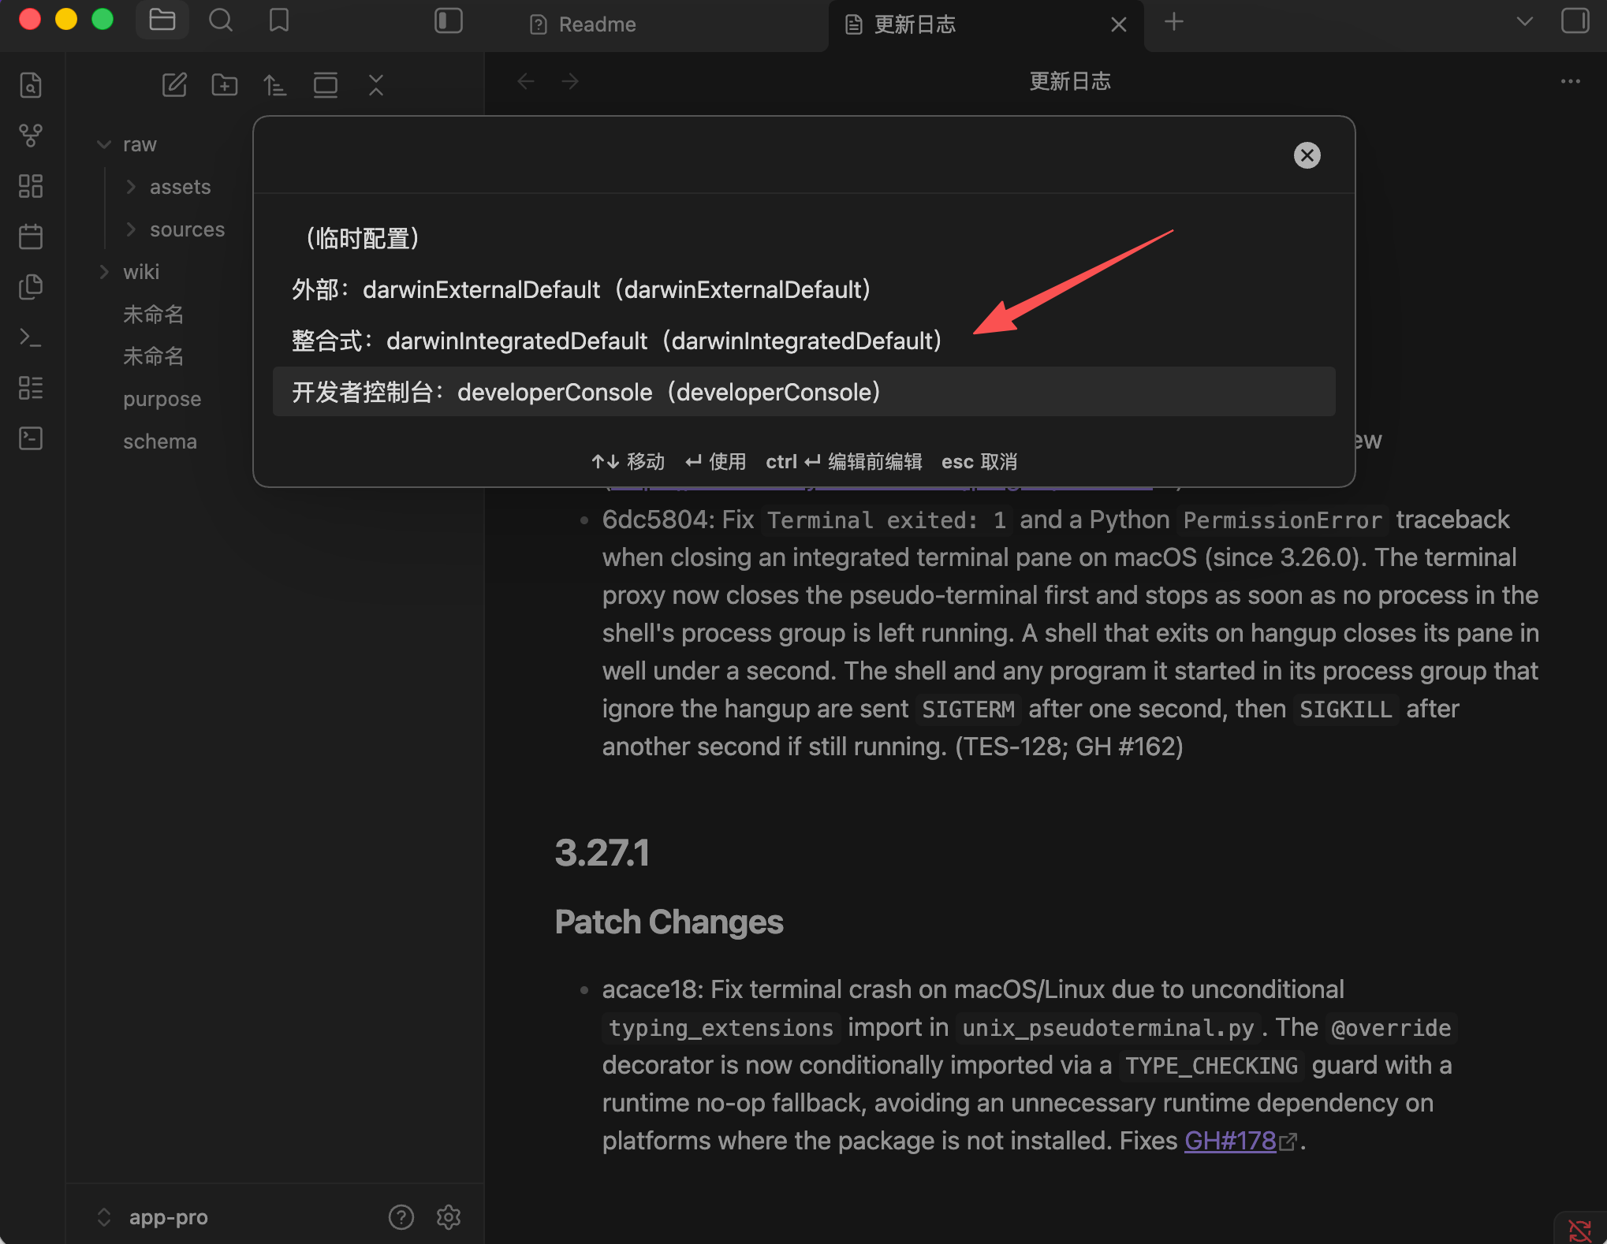The width and height of the screenshot is (1607, 1244).
Task: Open the GH#178 link
Action: tap(1230, 1141)
